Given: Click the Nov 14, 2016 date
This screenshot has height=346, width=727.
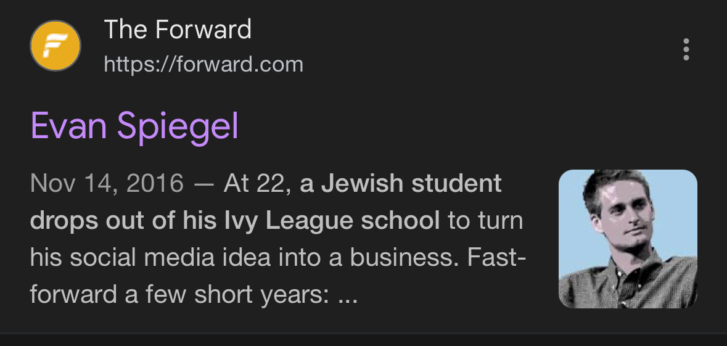Looking at the screenshot, I should click(107, 183).
